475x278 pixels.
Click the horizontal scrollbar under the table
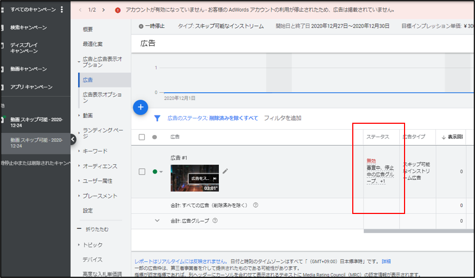(419, 231)
